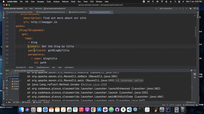Open Calendar from the dock
The width and height of the screenshot is (204, 114).
click(51, 110)
